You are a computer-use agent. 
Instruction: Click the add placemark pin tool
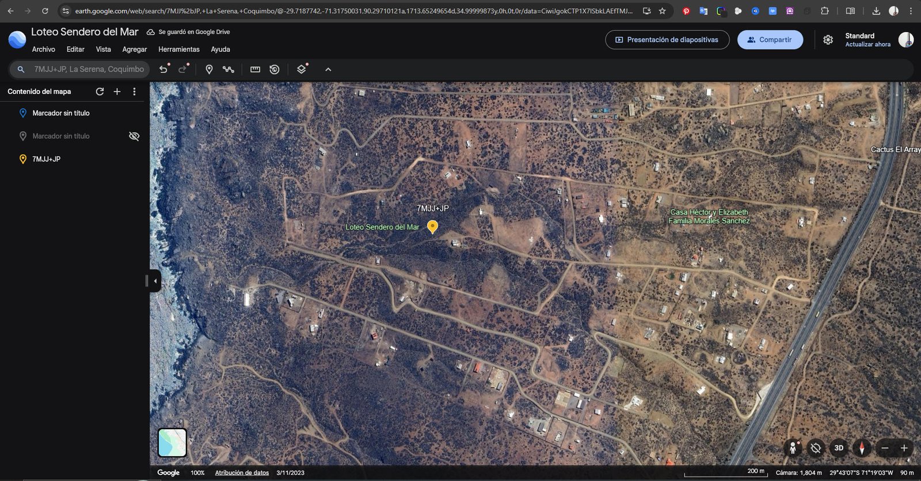pos(209,70)
